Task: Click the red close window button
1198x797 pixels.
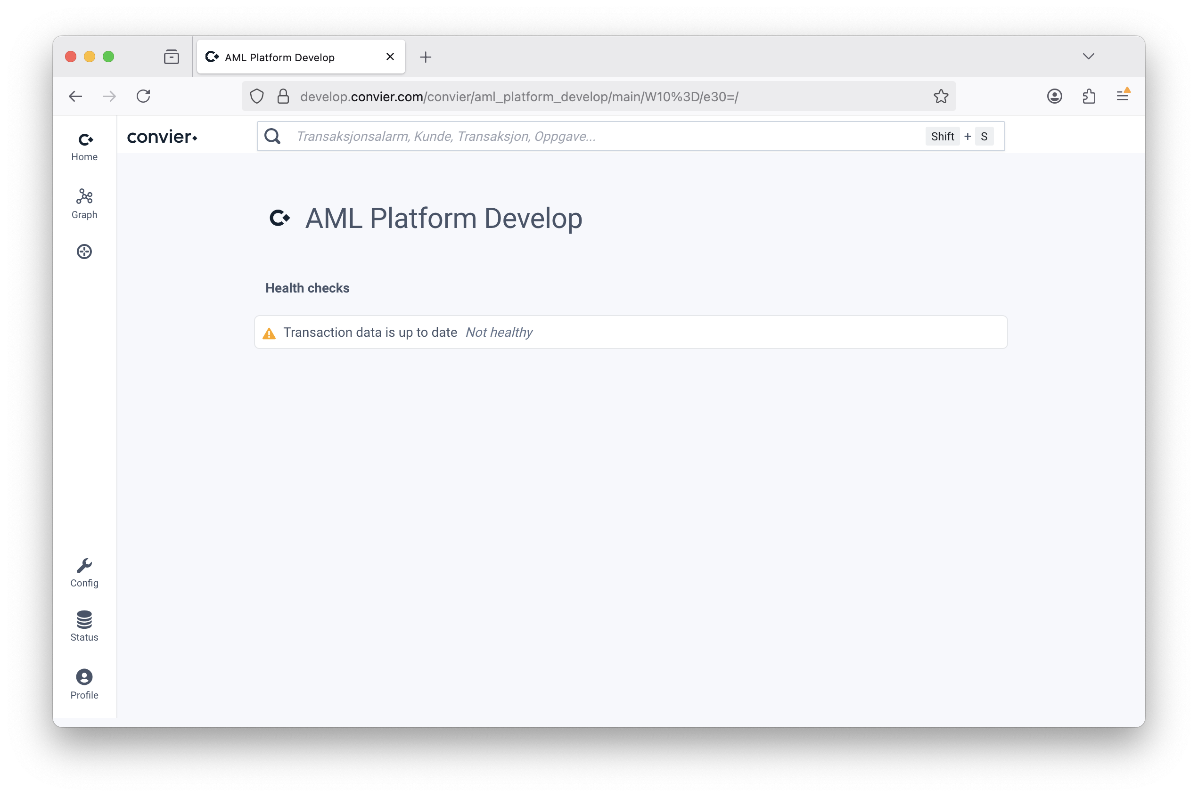Action: coord(71,57)
